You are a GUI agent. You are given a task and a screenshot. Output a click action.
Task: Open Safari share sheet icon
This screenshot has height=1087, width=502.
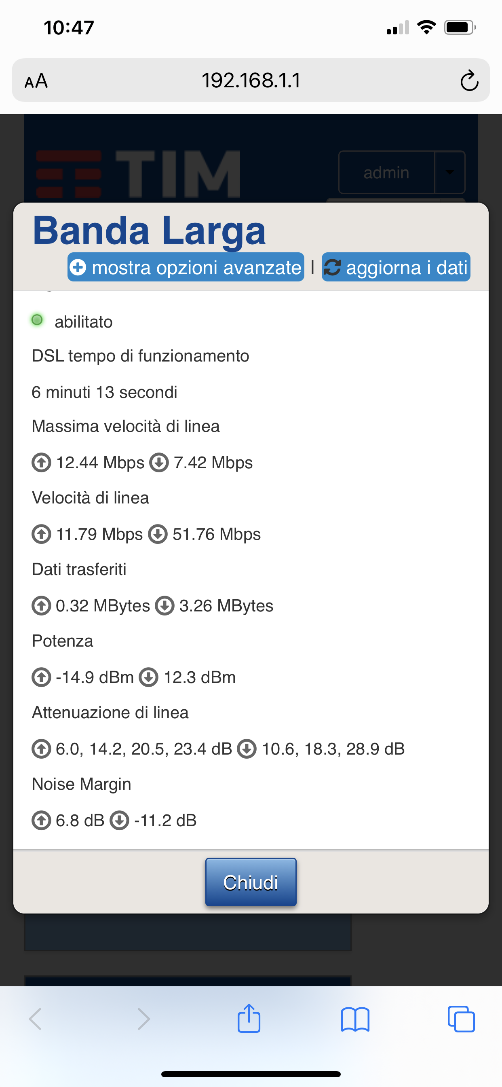(249, 1019)
